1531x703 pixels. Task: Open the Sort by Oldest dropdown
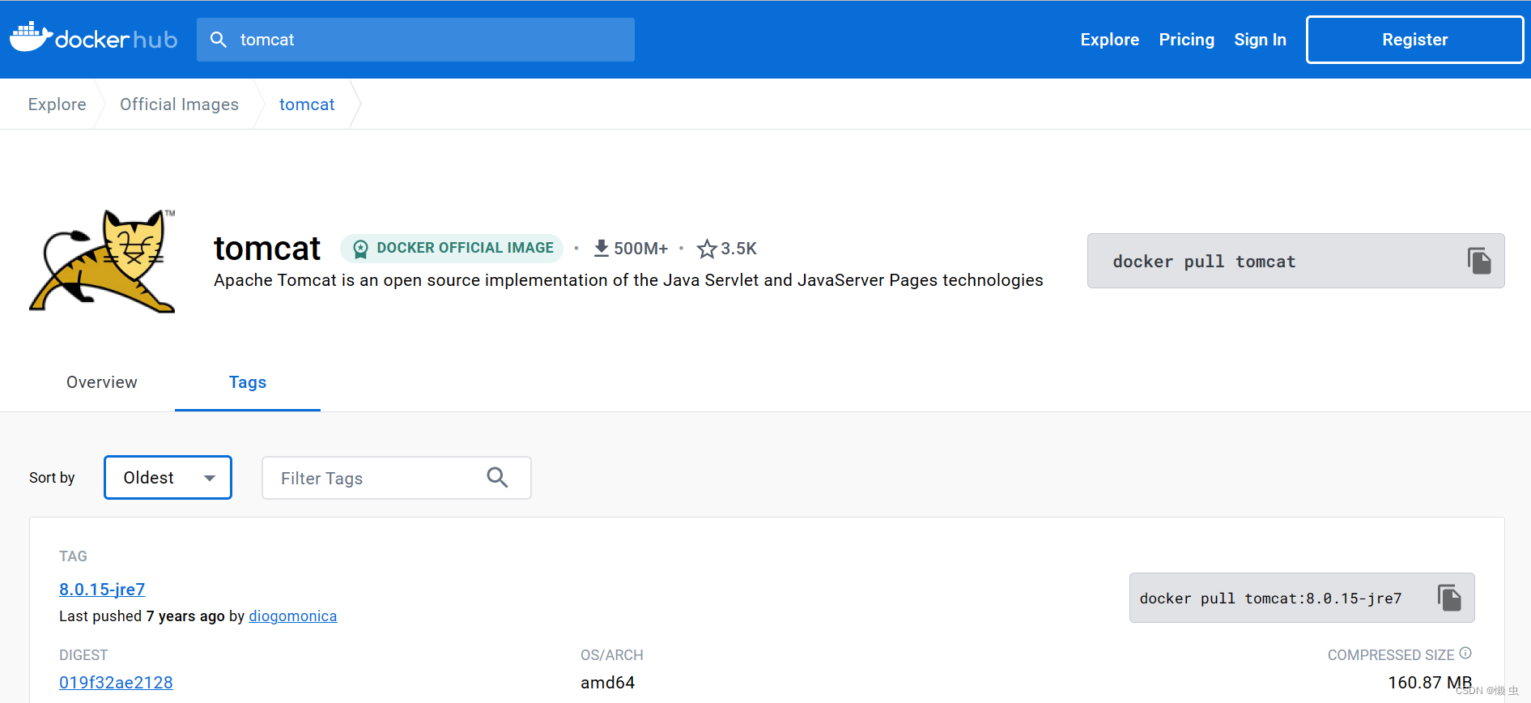[x=168, y=478]
